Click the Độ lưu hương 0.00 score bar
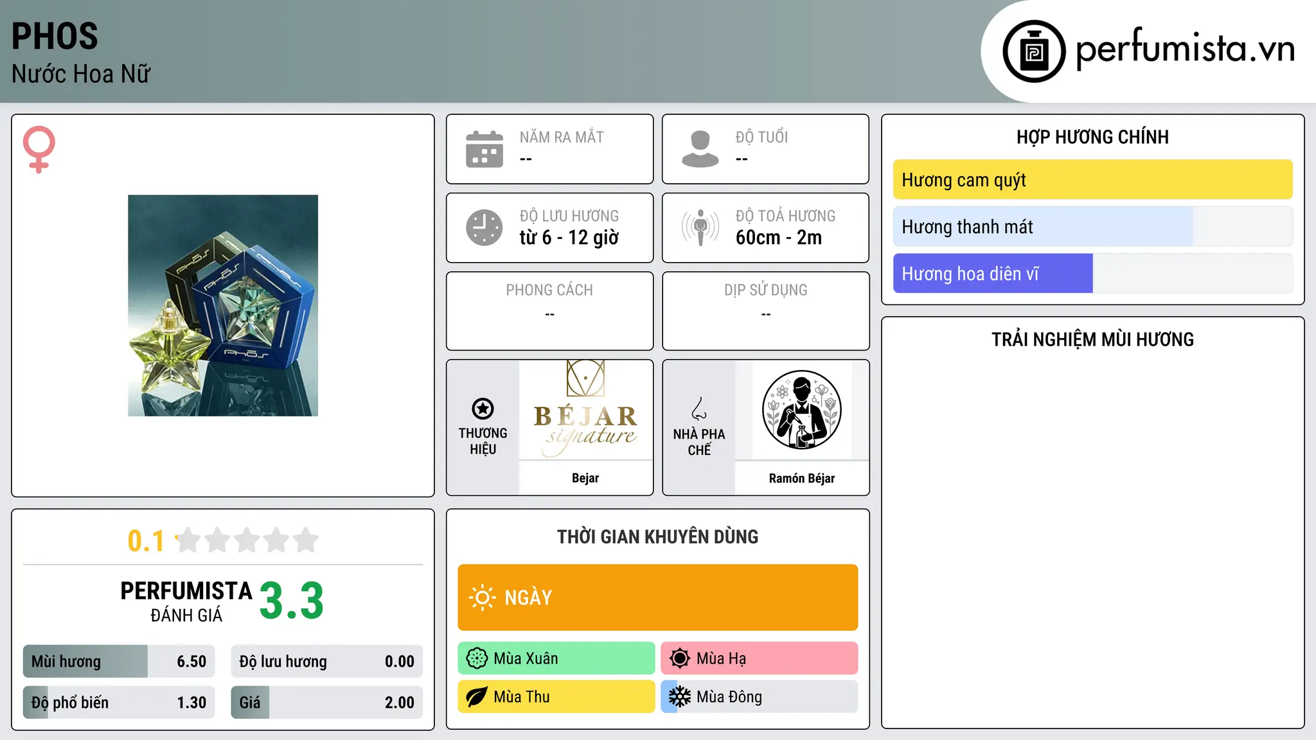1316x740 pixels. (327, 662)
